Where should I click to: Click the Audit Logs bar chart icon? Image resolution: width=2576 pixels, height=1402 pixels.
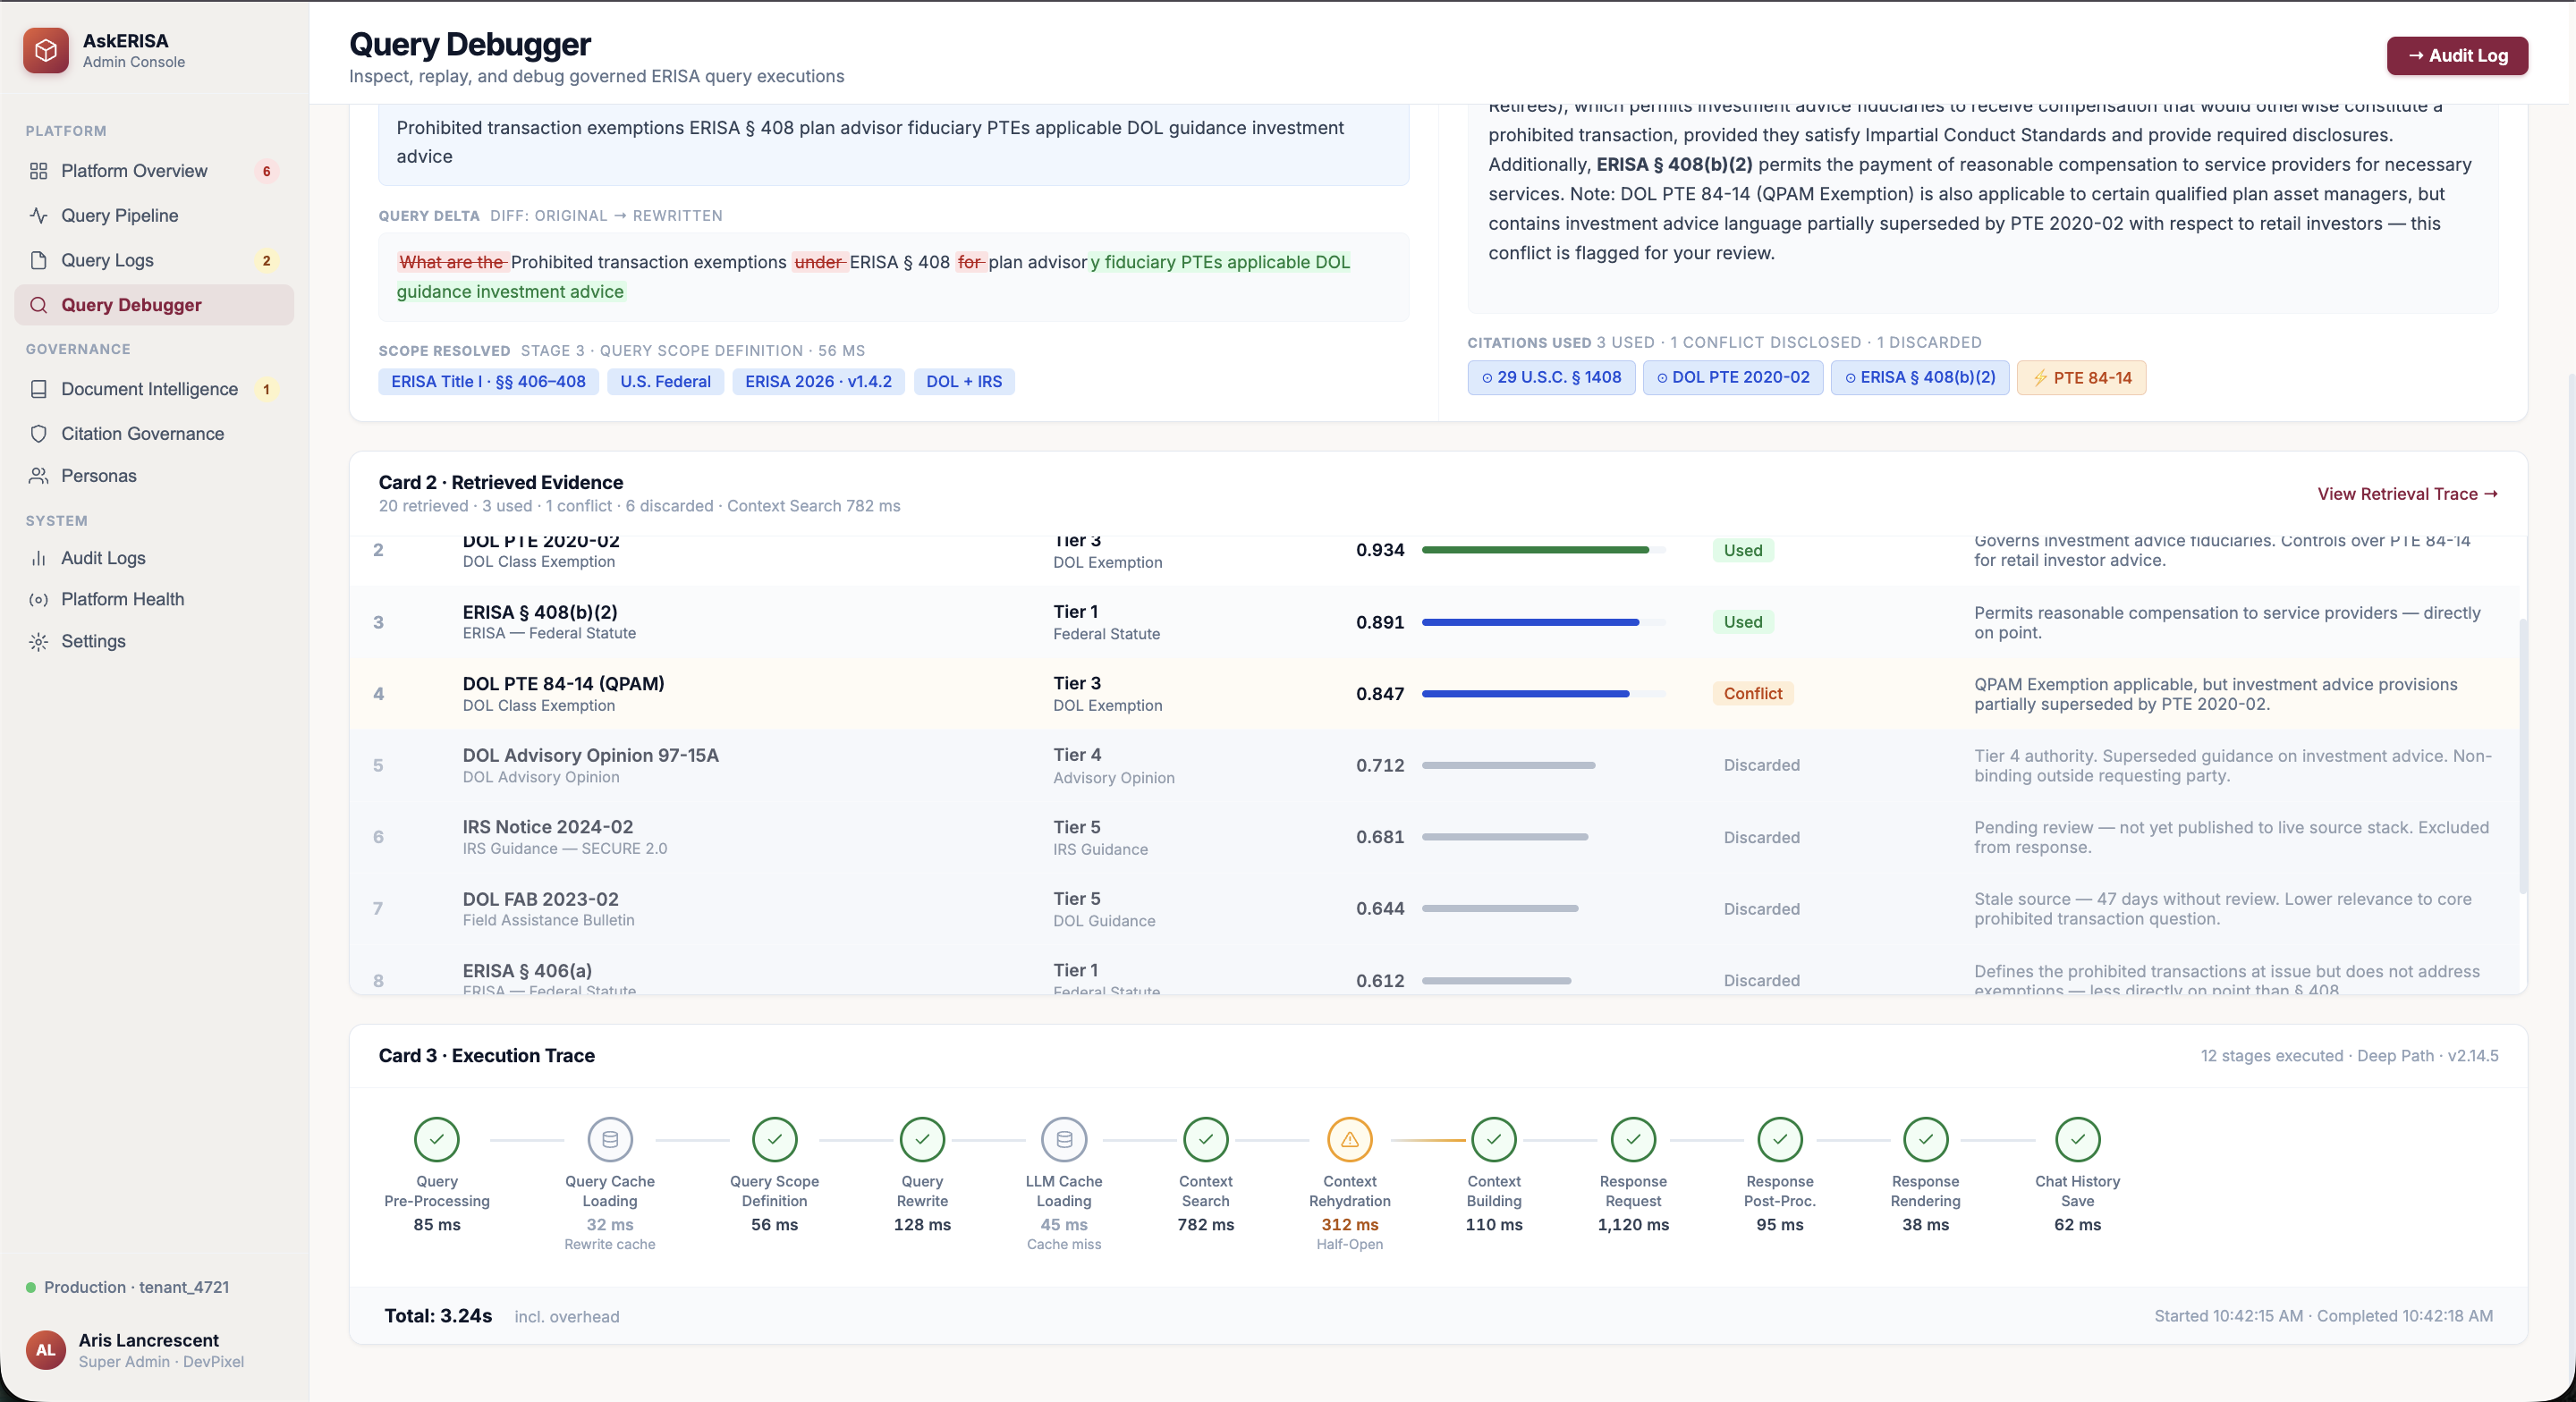coord(39,558)
